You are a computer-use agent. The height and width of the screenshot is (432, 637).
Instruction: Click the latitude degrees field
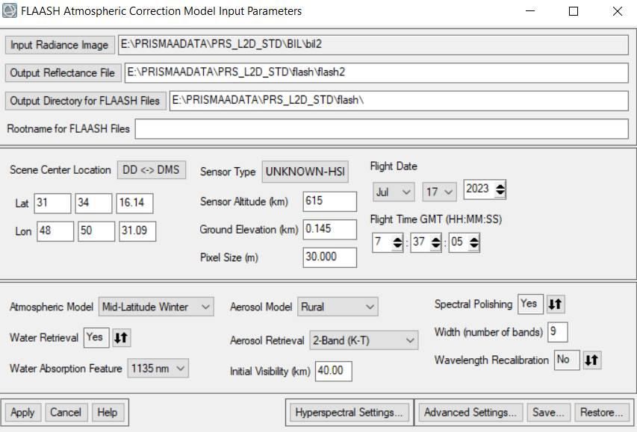(x=52, y=203)
